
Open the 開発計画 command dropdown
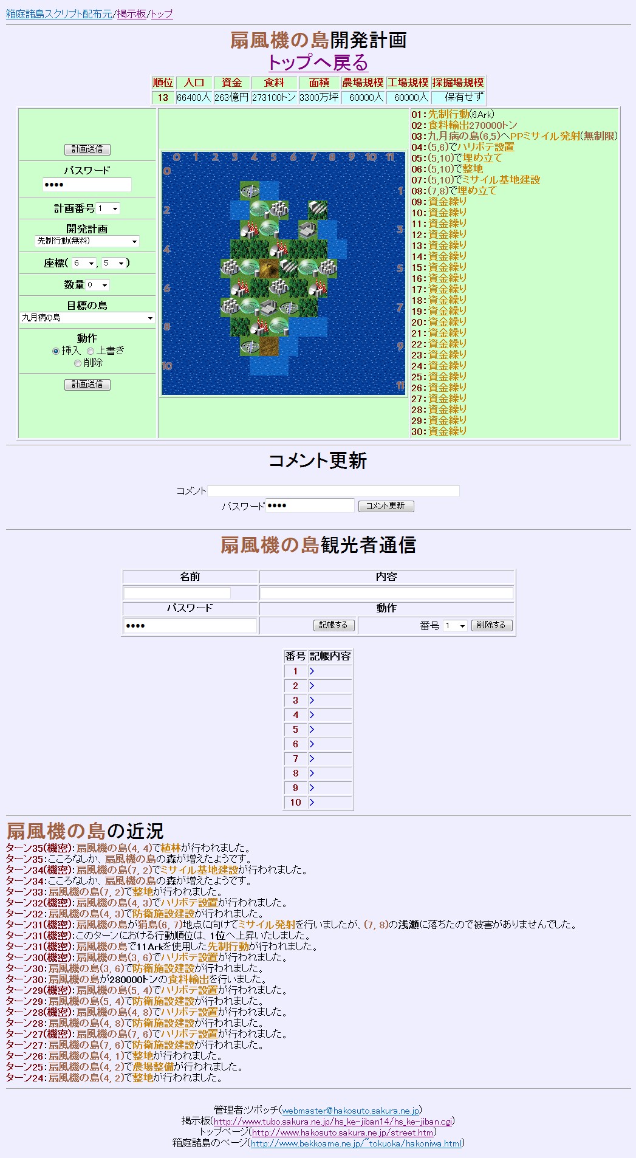(x=87, y=241)
